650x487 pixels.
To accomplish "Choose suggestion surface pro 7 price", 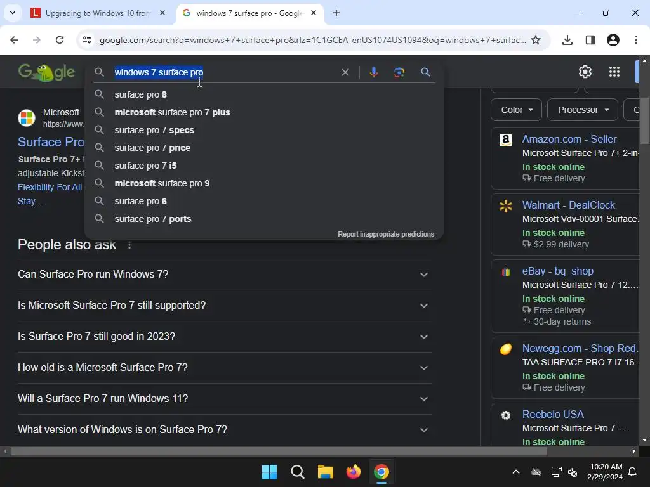I will [x=265, y=148].
